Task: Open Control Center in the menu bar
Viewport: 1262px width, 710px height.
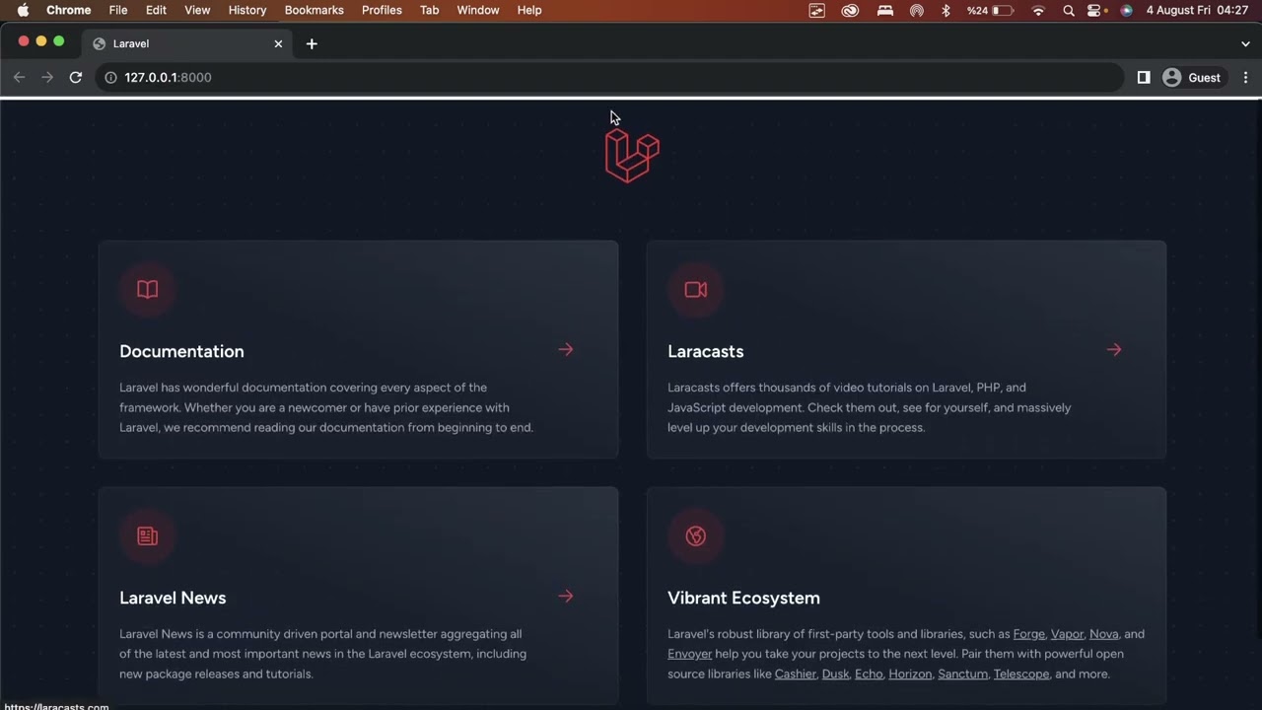Action: pos(1094,10)
